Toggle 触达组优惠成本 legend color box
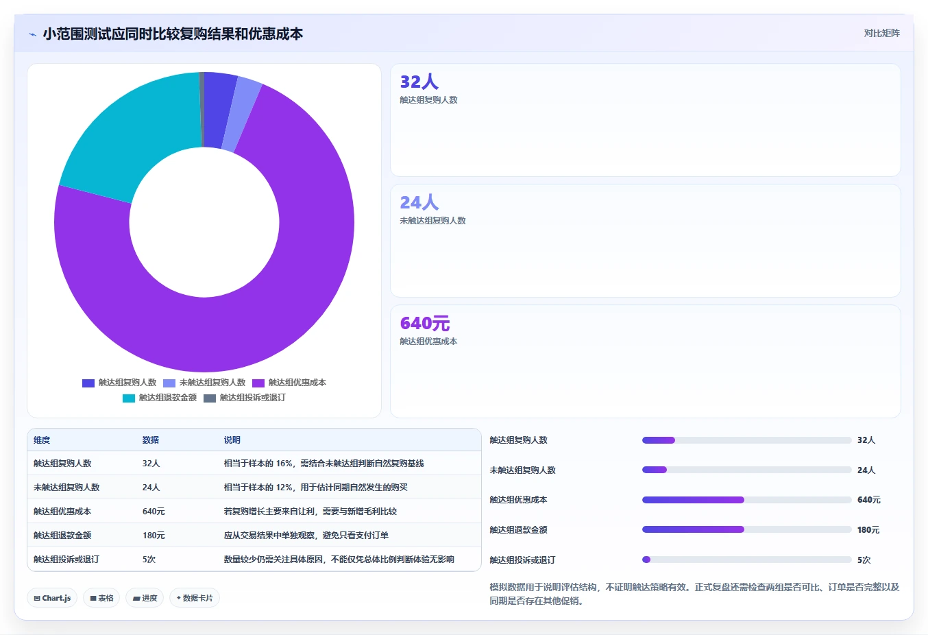Image resolution: width=928 pixels, height=635 pixels. click(258, 383)
